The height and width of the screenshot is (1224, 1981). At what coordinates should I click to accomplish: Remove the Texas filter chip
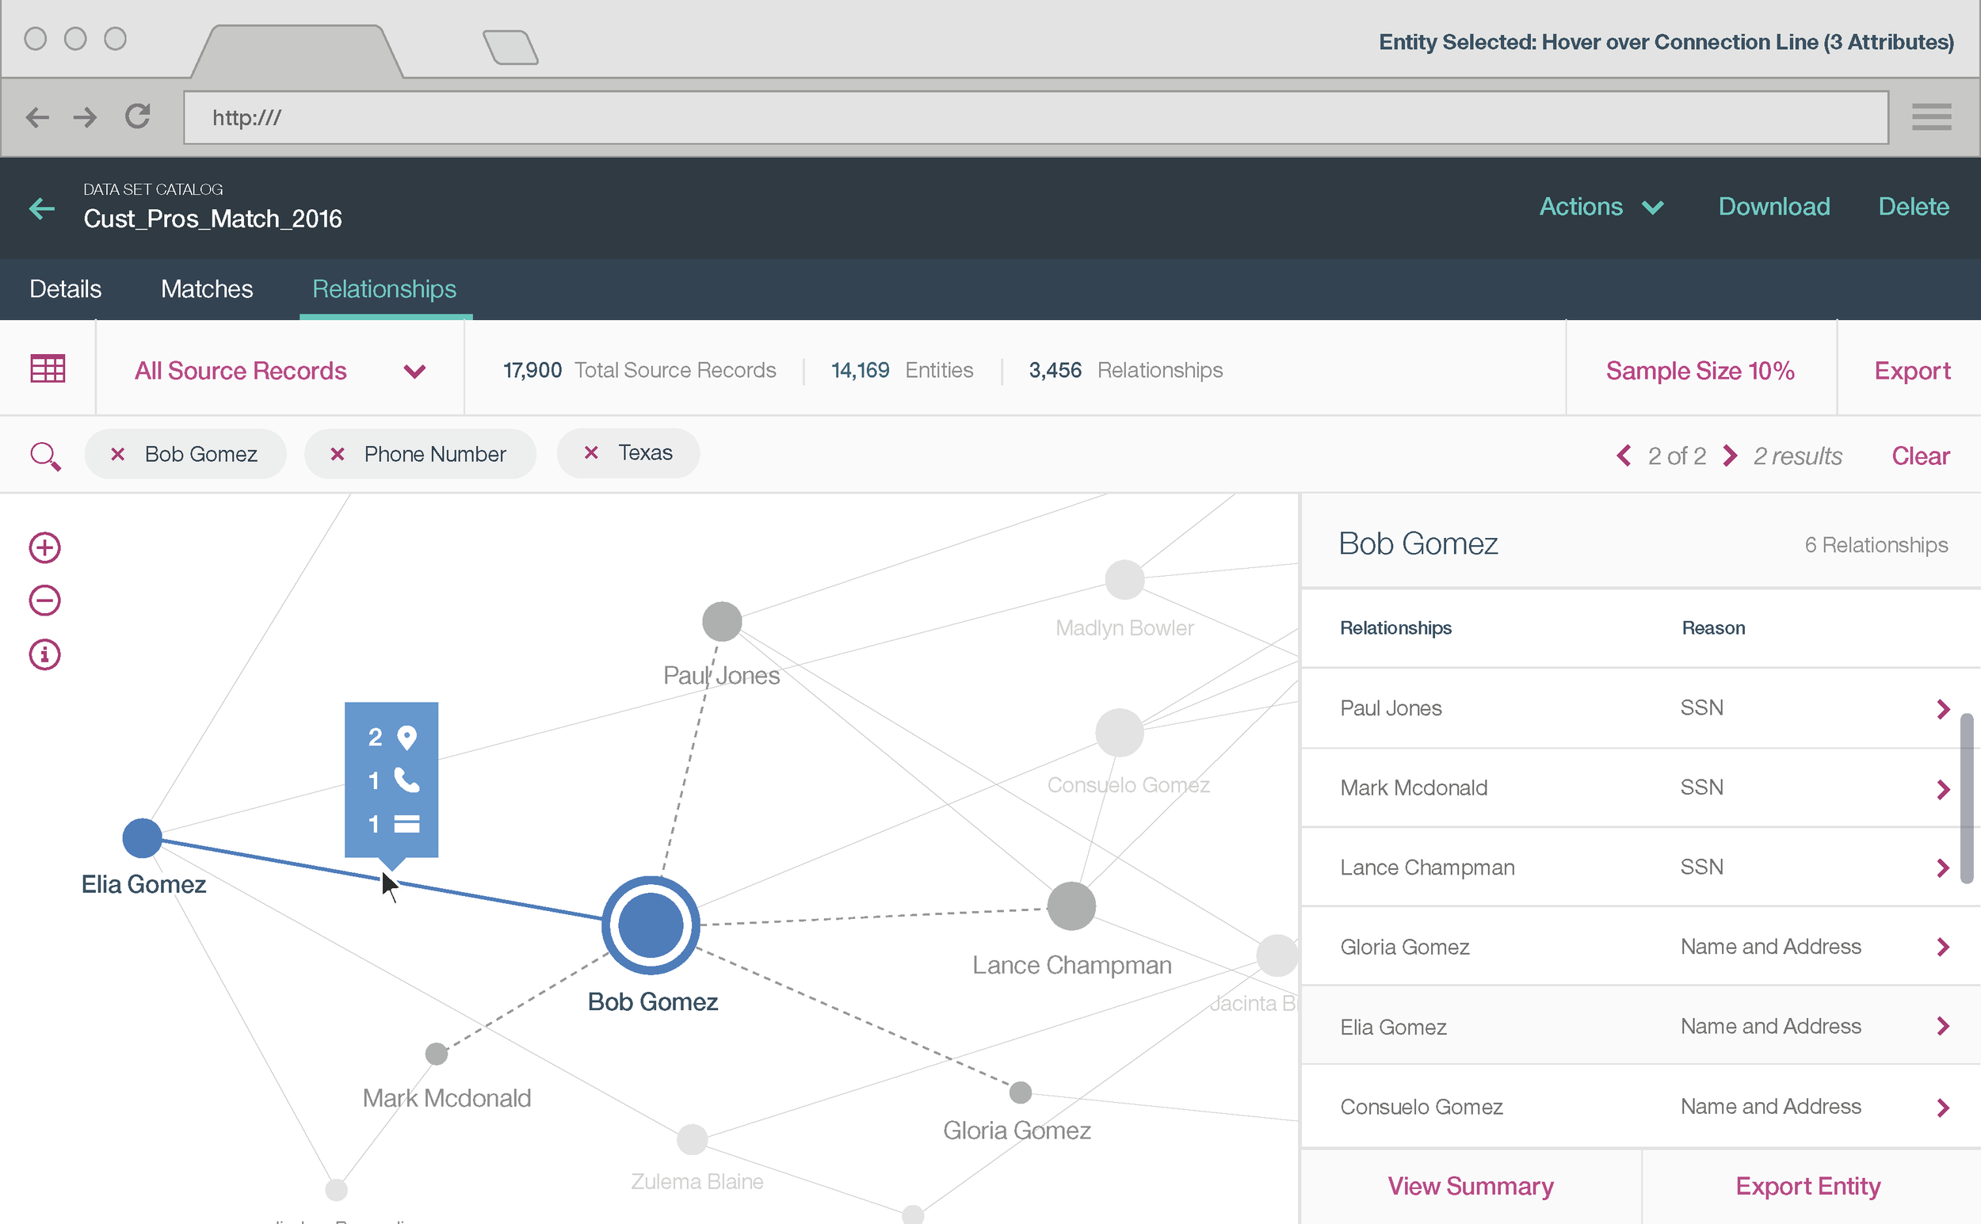[x=591, y=452]
